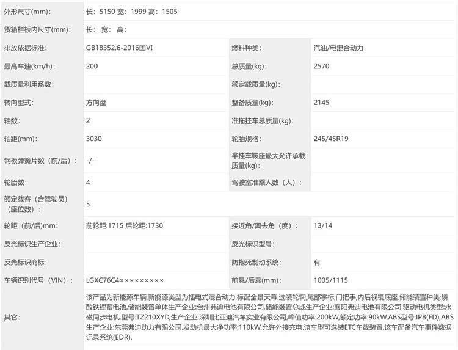
Task: Click the tire specification 245/45R19
Action: coord(332,139)
